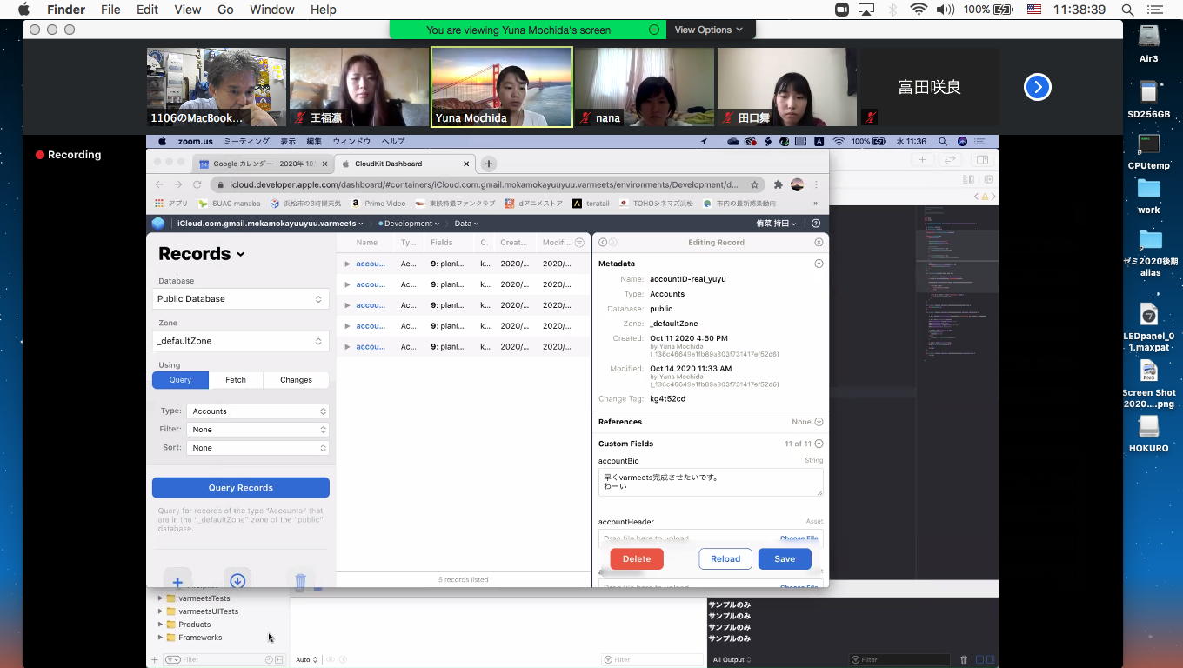Bookmark the page with the star icon
This screenshot has width=1183, height=668.
[755, 184]
